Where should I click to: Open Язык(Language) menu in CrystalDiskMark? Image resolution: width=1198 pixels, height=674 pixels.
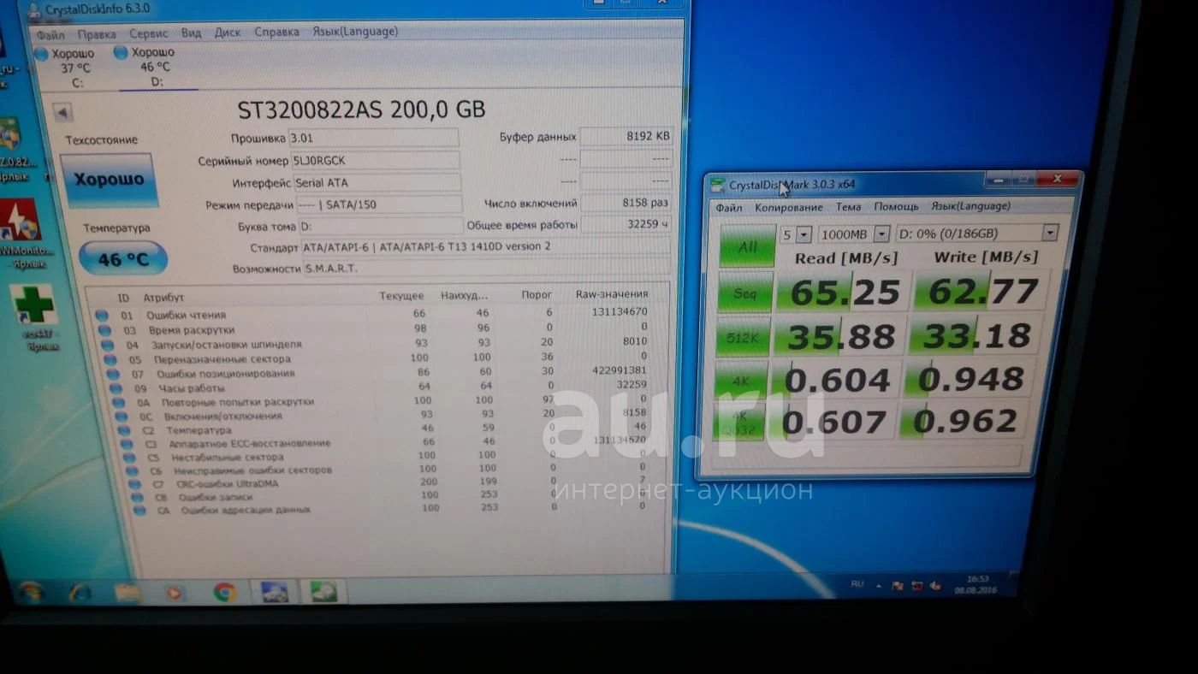[970, 205]
